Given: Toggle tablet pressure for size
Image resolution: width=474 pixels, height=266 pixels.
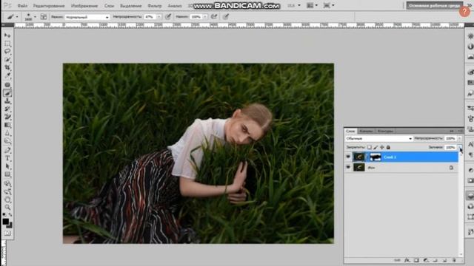Looking at the screenshot, I should pyautogui.click(x=226, y=17).
